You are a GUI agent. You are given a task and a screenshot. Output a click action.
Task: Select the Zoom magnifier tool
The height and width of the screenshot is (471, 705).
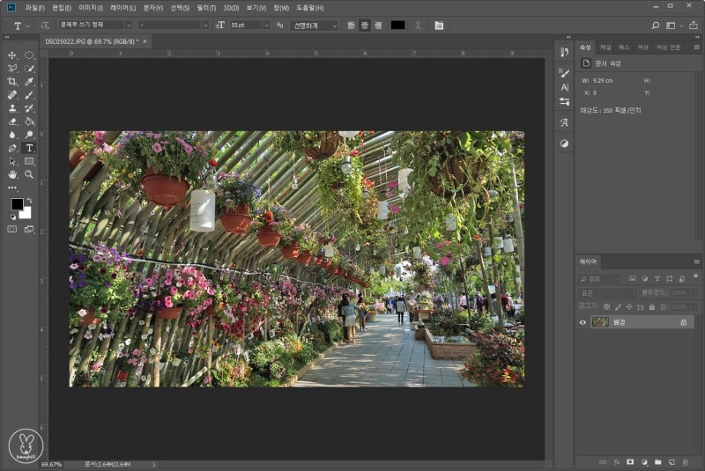point(29,174)
